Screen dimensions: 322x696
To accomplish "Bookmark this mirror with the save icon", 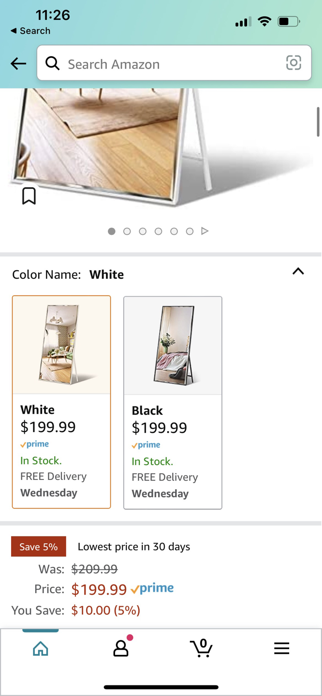I will (x=29, y=196).
